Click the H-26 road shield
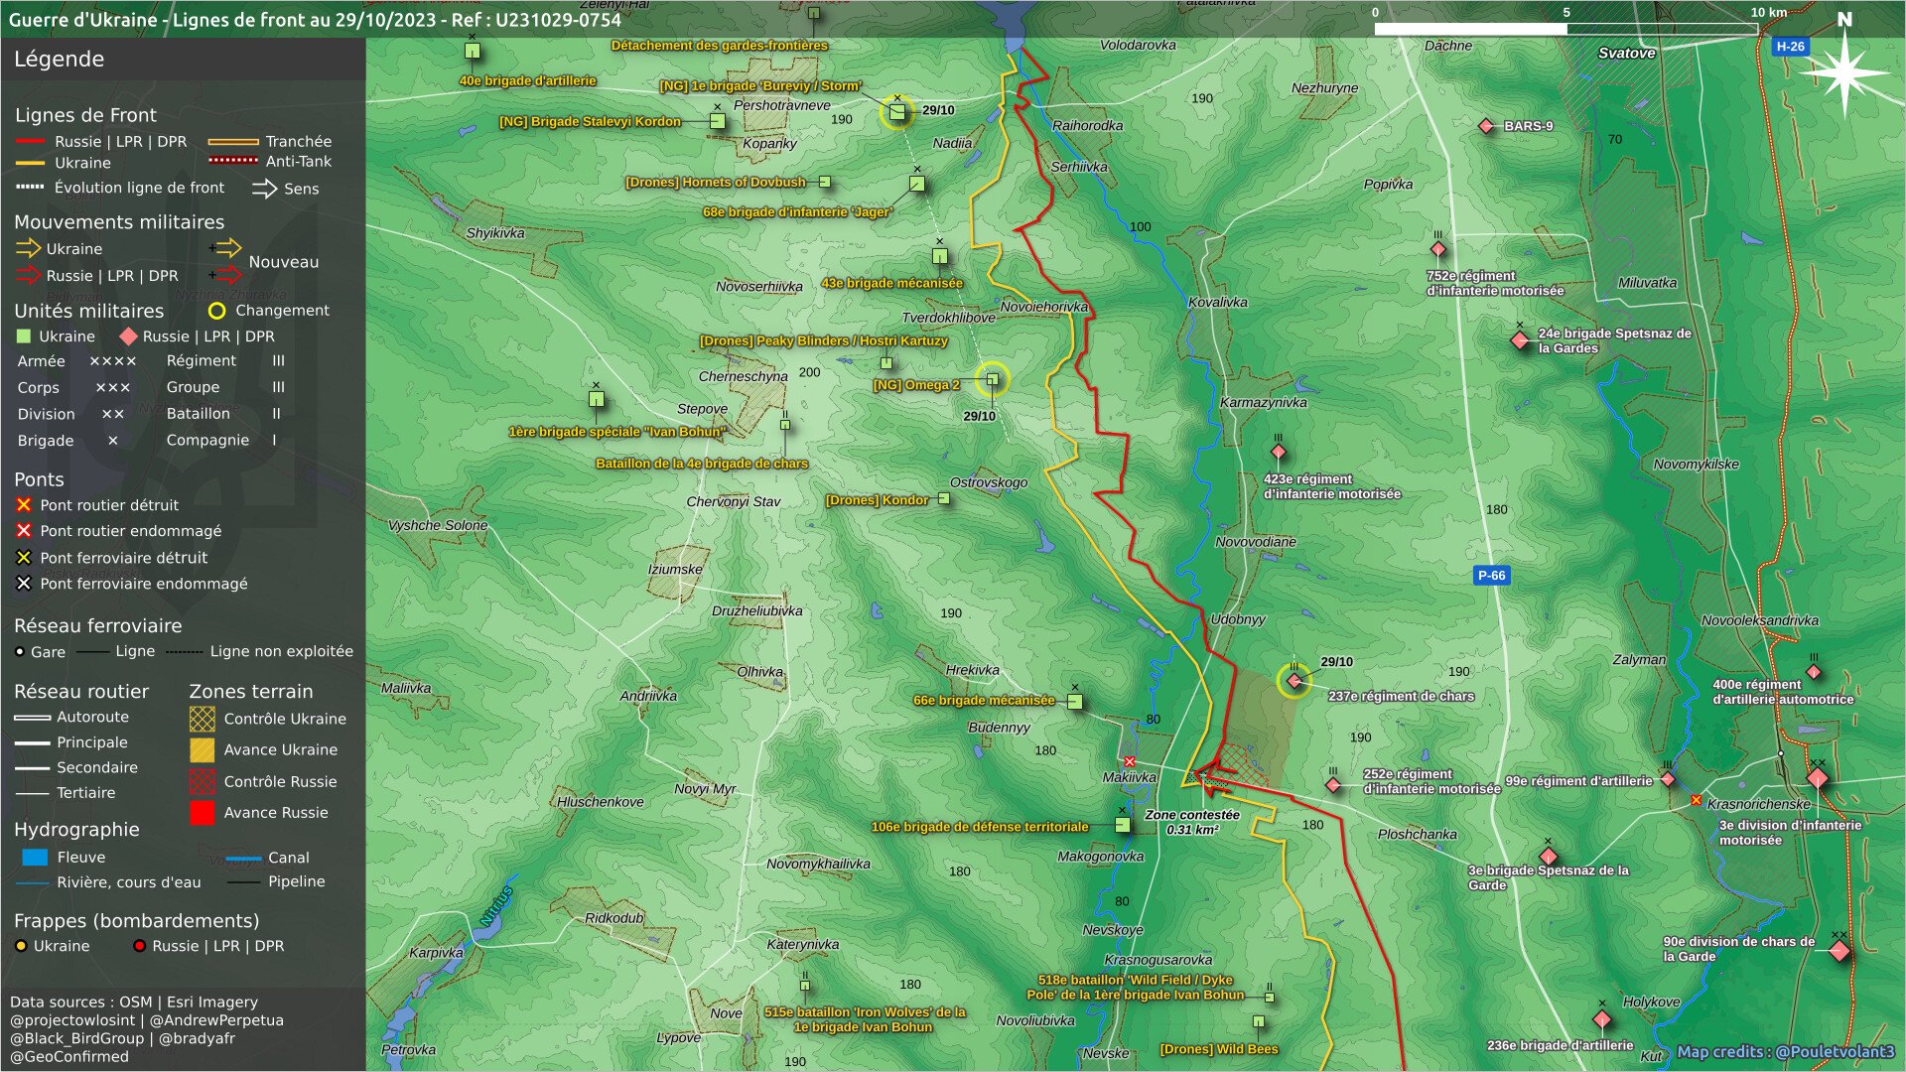Image resolution: width=1906 pixels, height=1072 pixels. pyautogui.click(x=1791, y=47)
